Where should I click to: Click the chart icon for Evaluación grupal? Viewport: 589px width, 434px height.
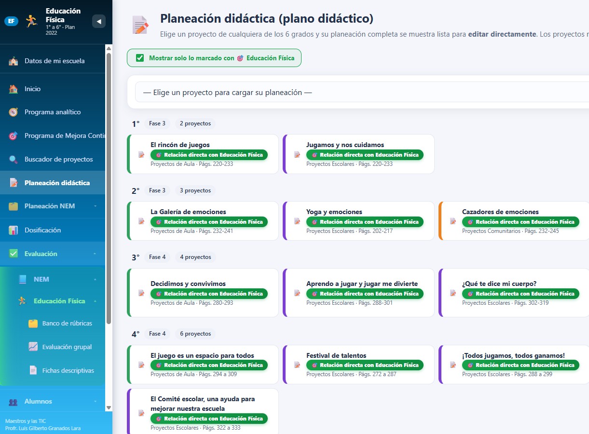point(33,347)
